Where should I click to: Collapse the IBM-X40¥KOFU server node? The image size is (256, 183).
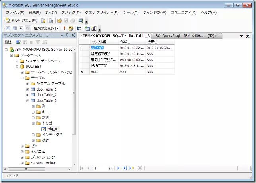[6, 50]
